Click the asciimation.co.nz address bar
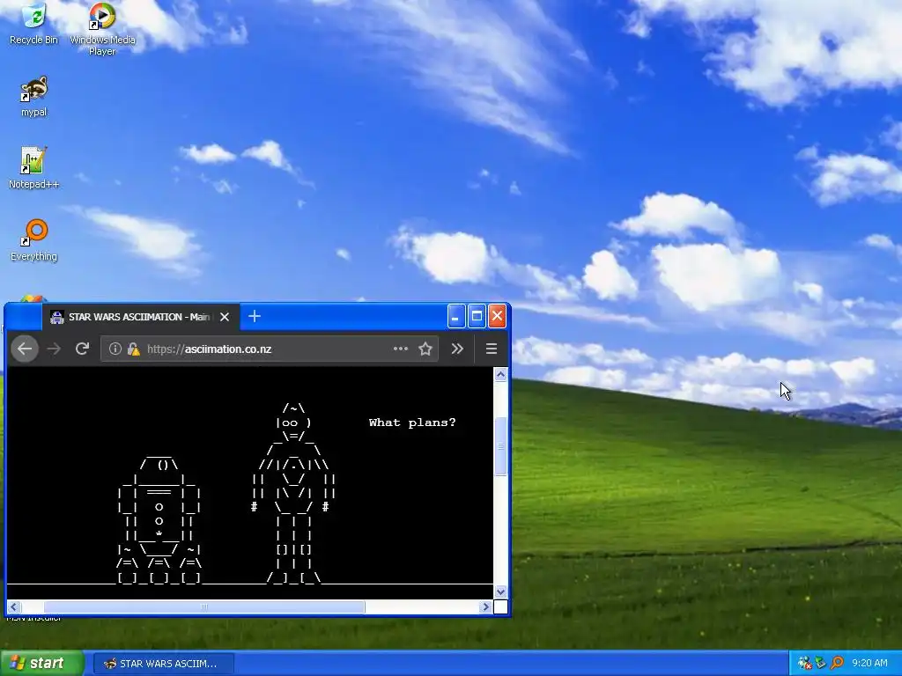The height and width of the screenshot is (676, 902). tap(268, 349)
